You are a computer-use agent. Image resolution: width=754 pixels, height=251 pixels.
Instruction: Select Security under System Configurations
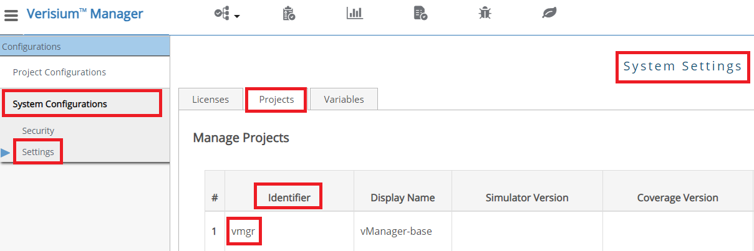[38, 131]
